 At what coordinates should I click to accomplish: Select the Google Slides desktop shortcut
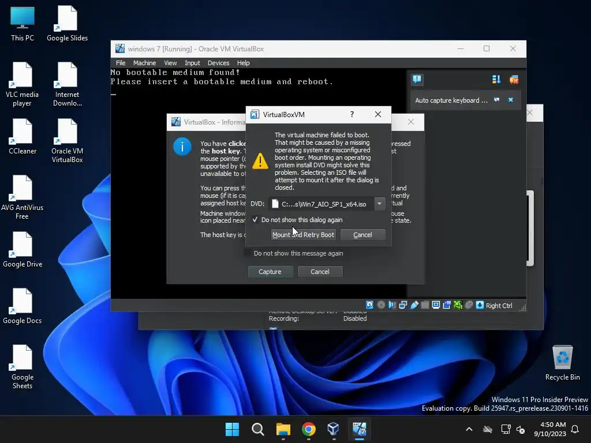coord(67,23)
